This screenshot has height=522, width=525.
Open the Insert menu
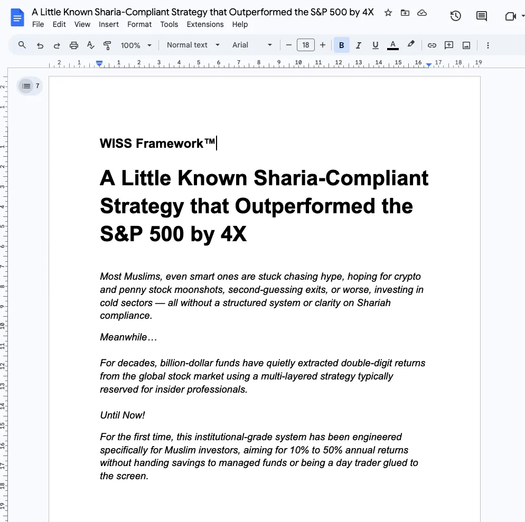pos(108,24)
